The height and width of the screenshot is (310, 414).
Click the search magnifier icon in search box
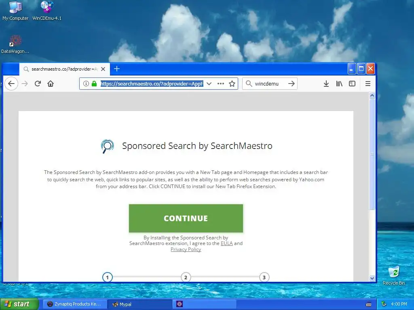249,84
